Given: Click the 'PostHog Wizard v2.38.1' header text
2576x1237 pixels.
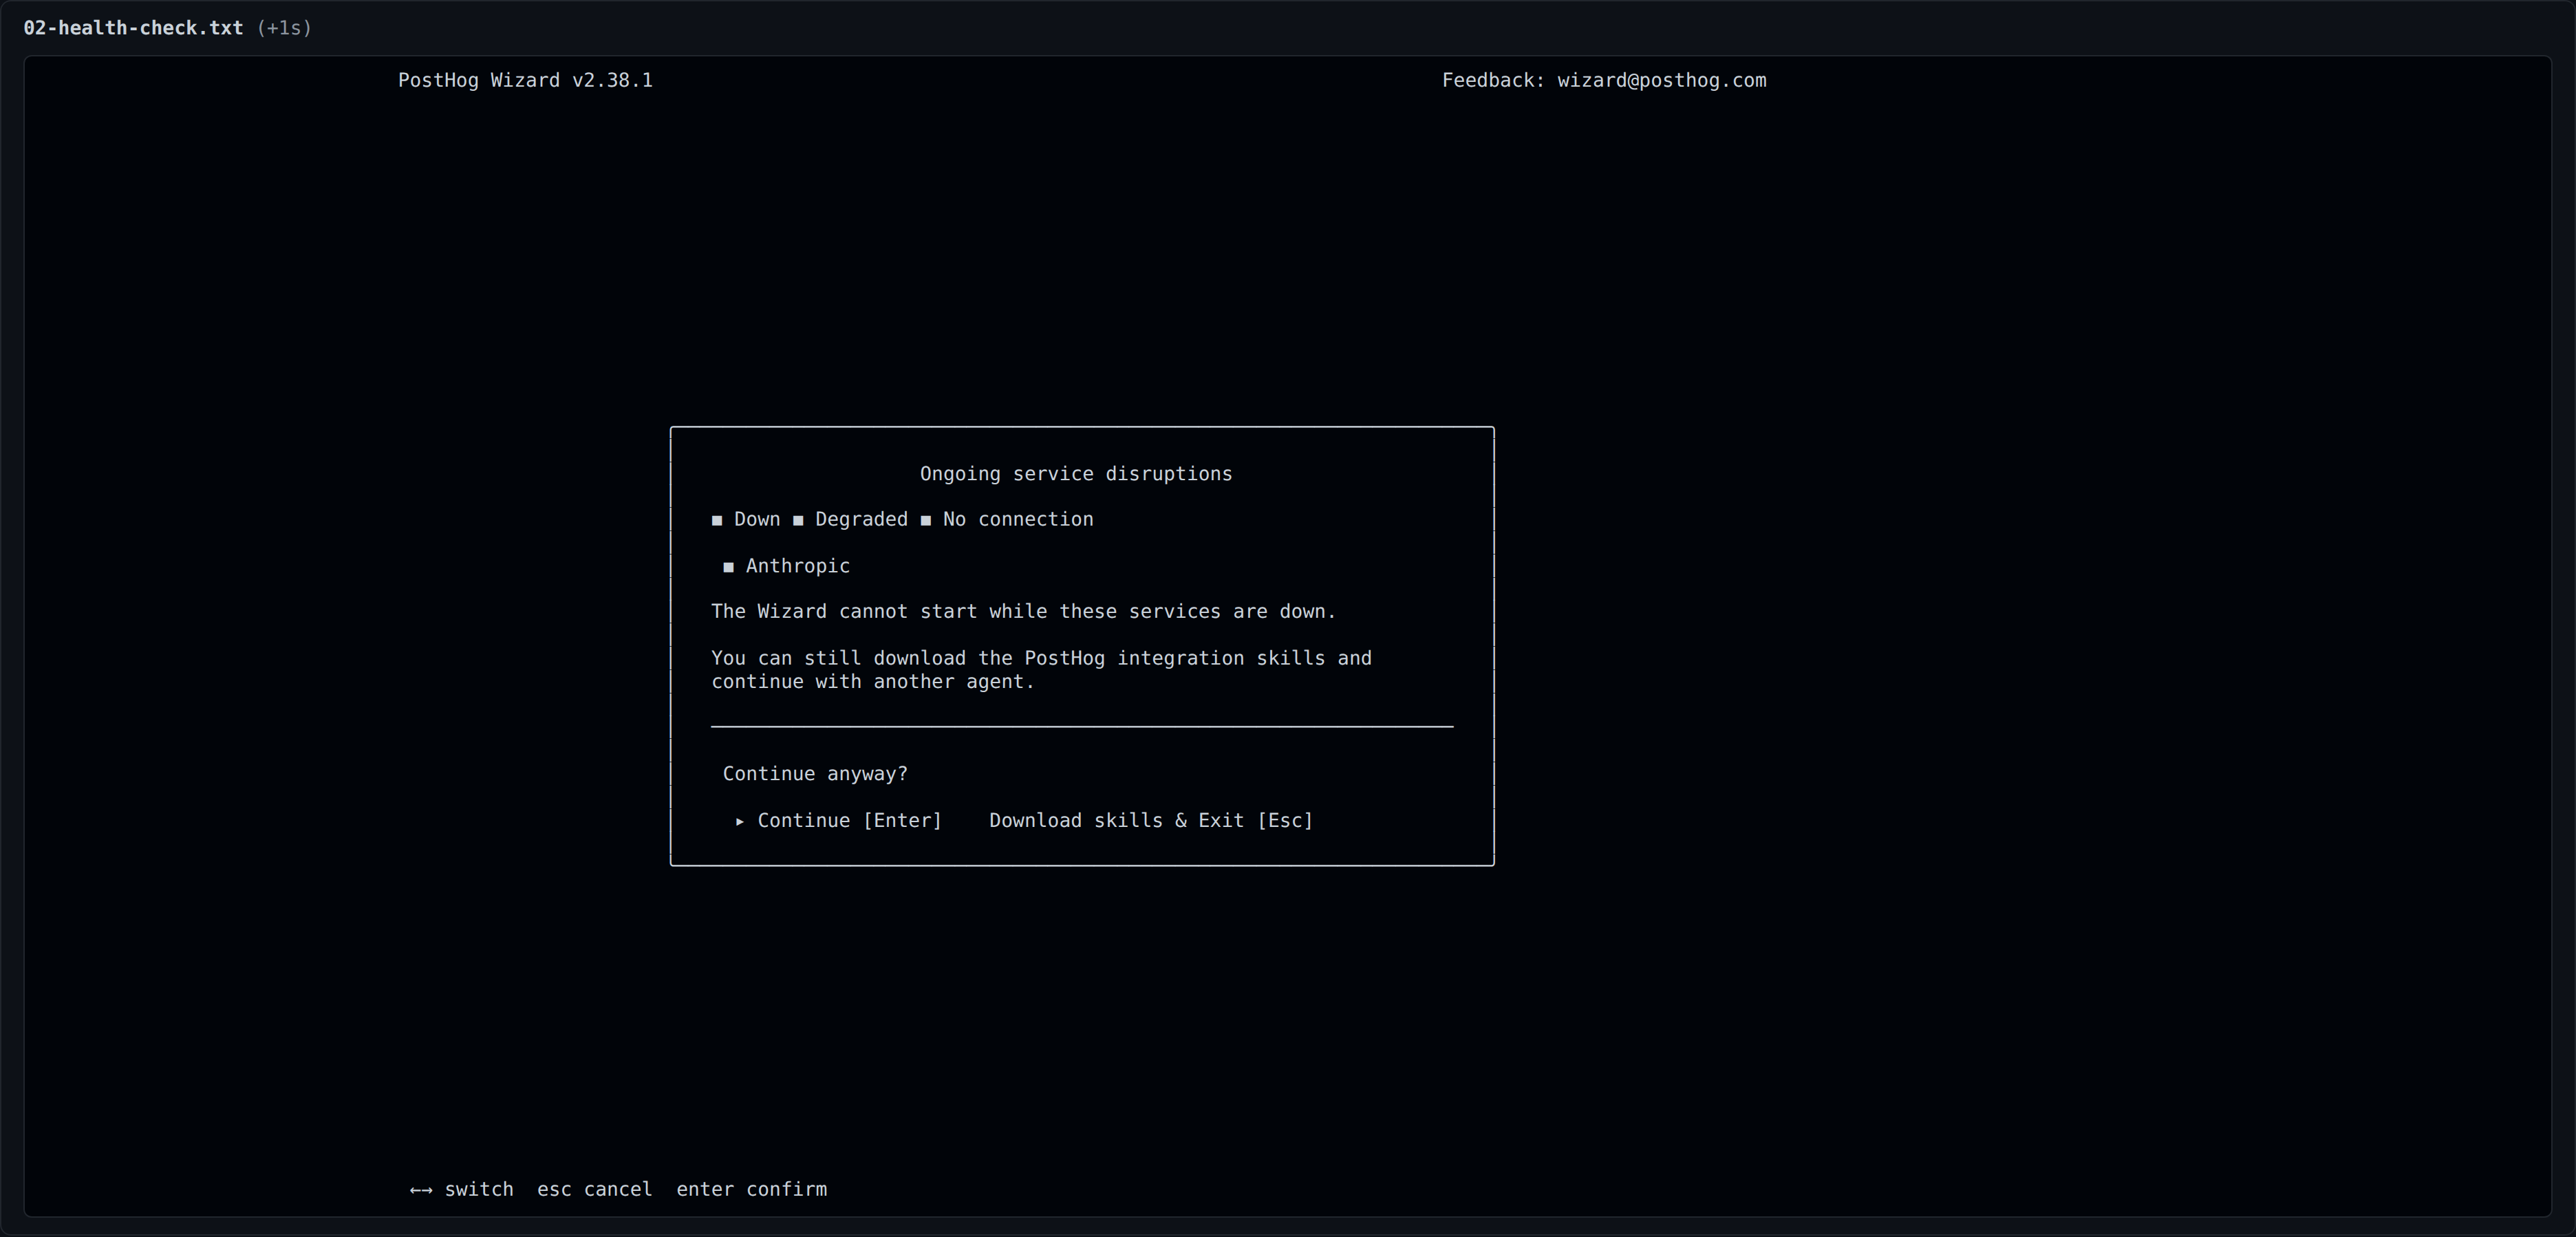Looking at the screenshot, I should point(525,80).
